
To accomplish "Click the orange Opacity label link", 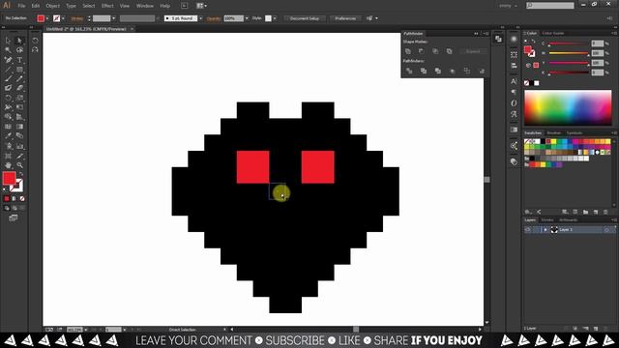I will coord(214,18).
